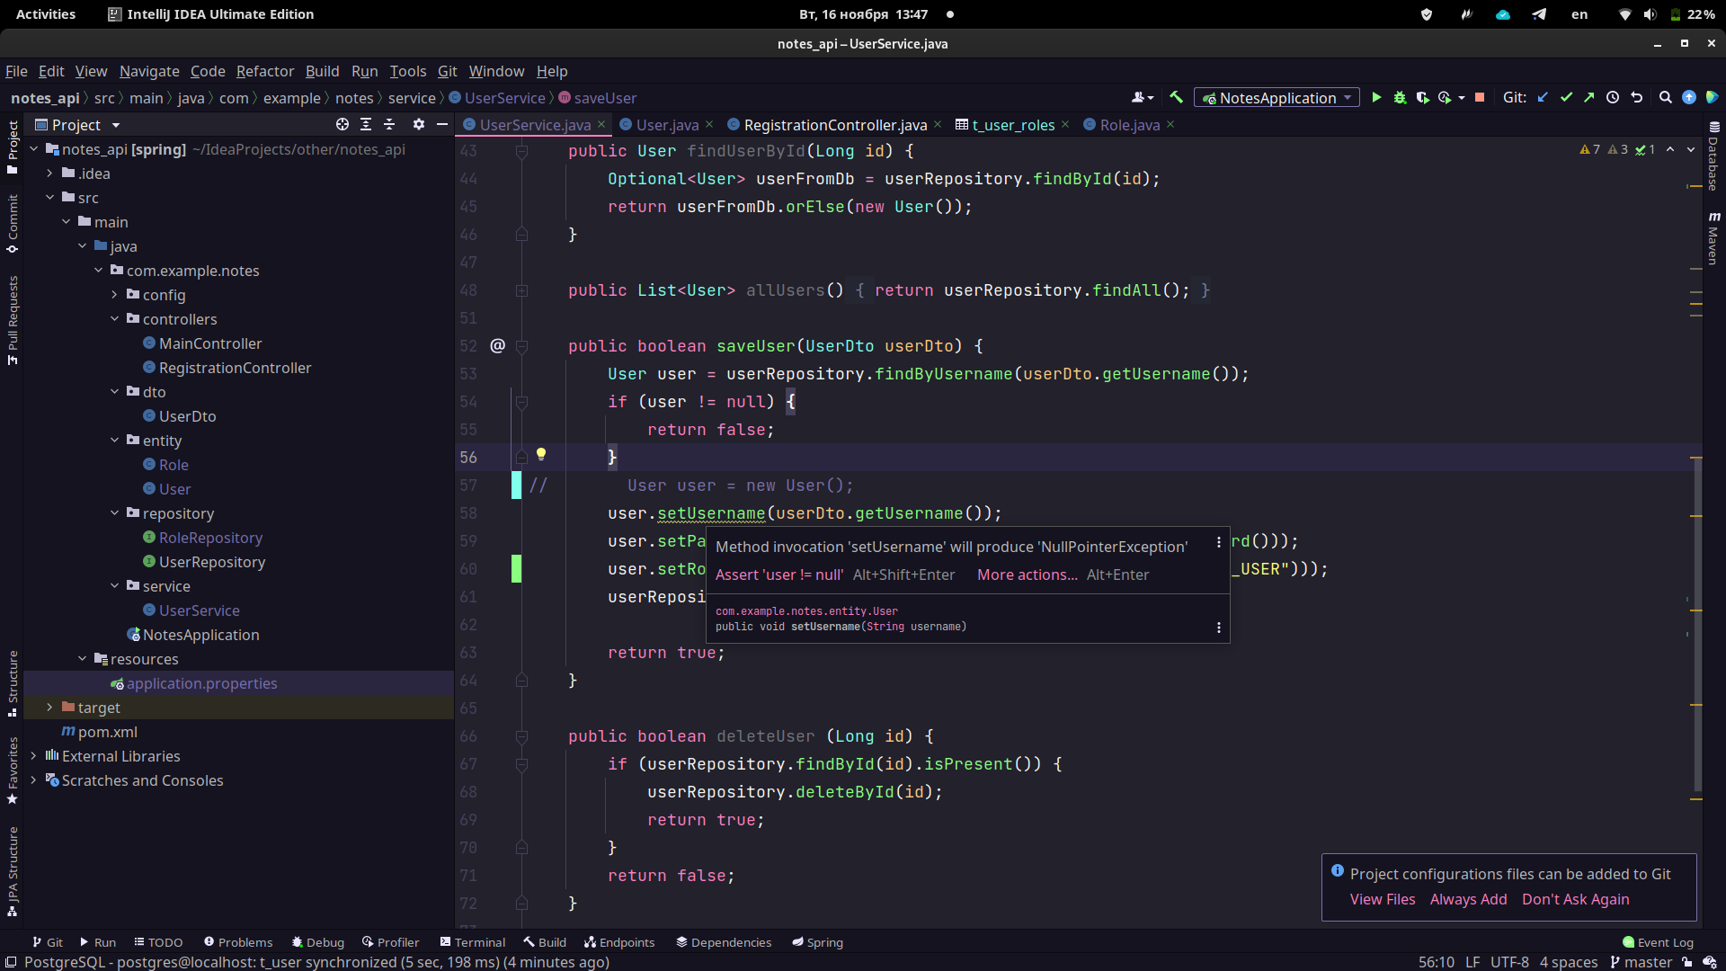Screen dimensions: 1726x971
Task: Click the Profile run icon in the toolbar
Action: pyautogui.click(x=1445, y=97)
